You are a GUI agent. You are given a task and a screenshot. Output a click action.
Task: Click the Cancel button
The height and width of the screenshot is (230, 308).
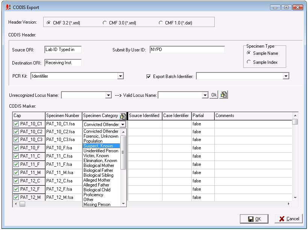pos(289,219)
